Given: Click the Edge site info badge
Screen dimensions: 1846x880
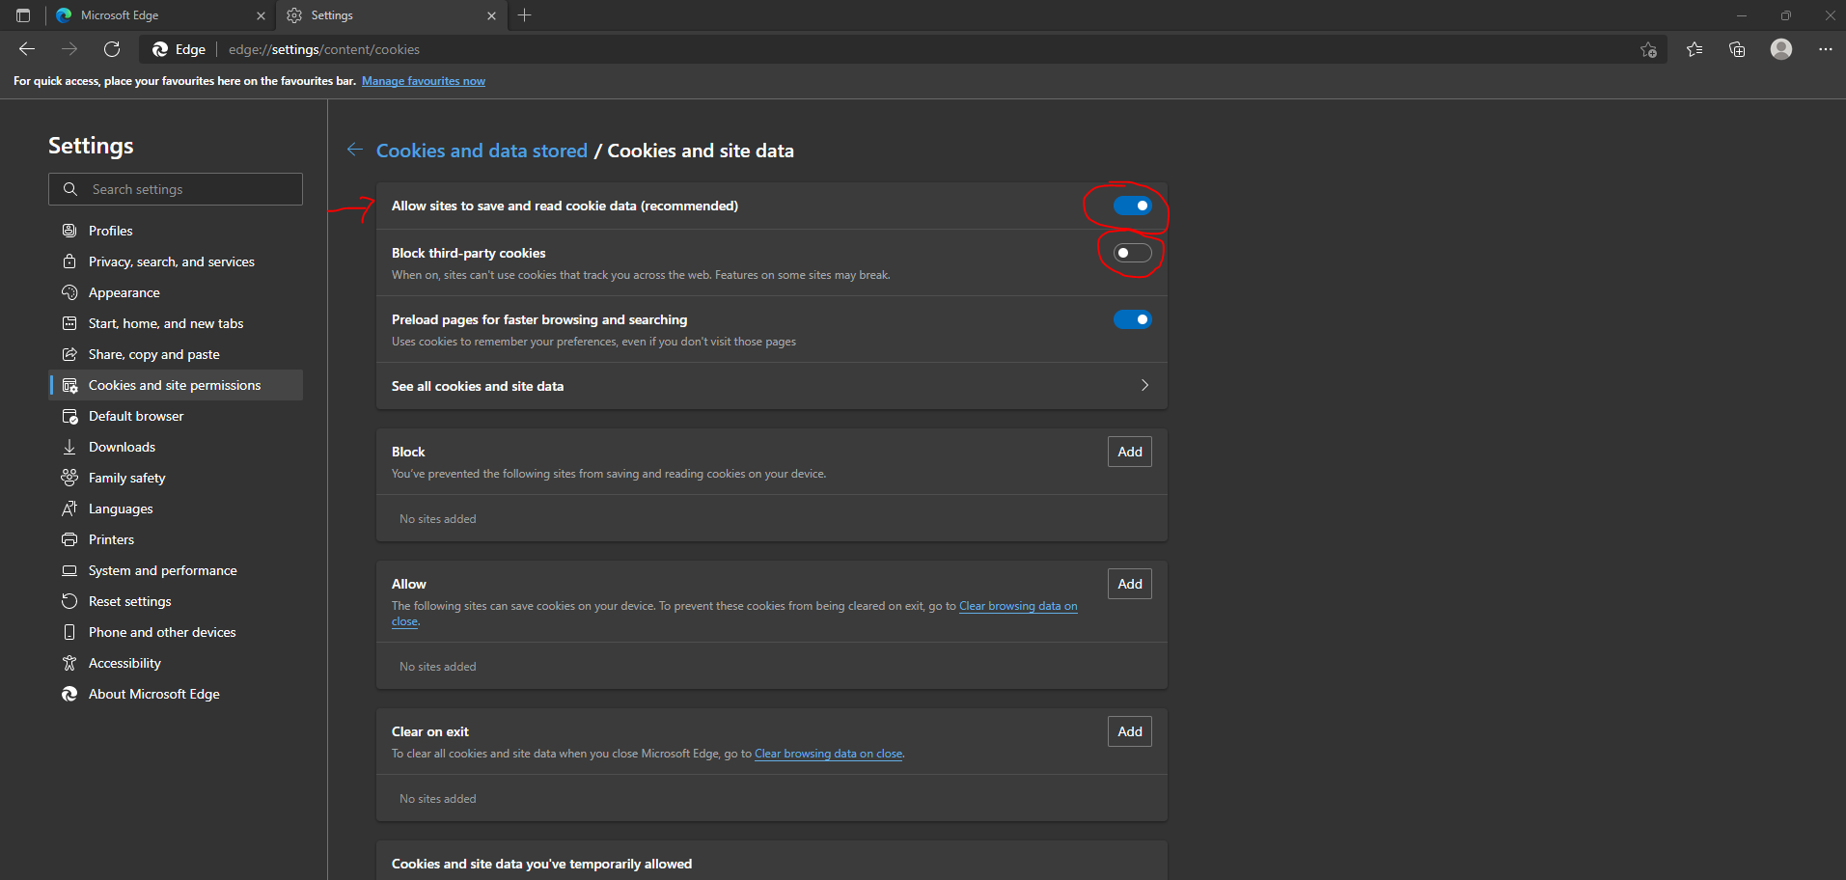Looking at the screenshot, I should (x=179, y=49).
